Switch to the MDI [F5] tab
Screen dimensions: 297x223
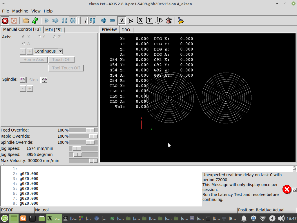(x=53, y=30)
